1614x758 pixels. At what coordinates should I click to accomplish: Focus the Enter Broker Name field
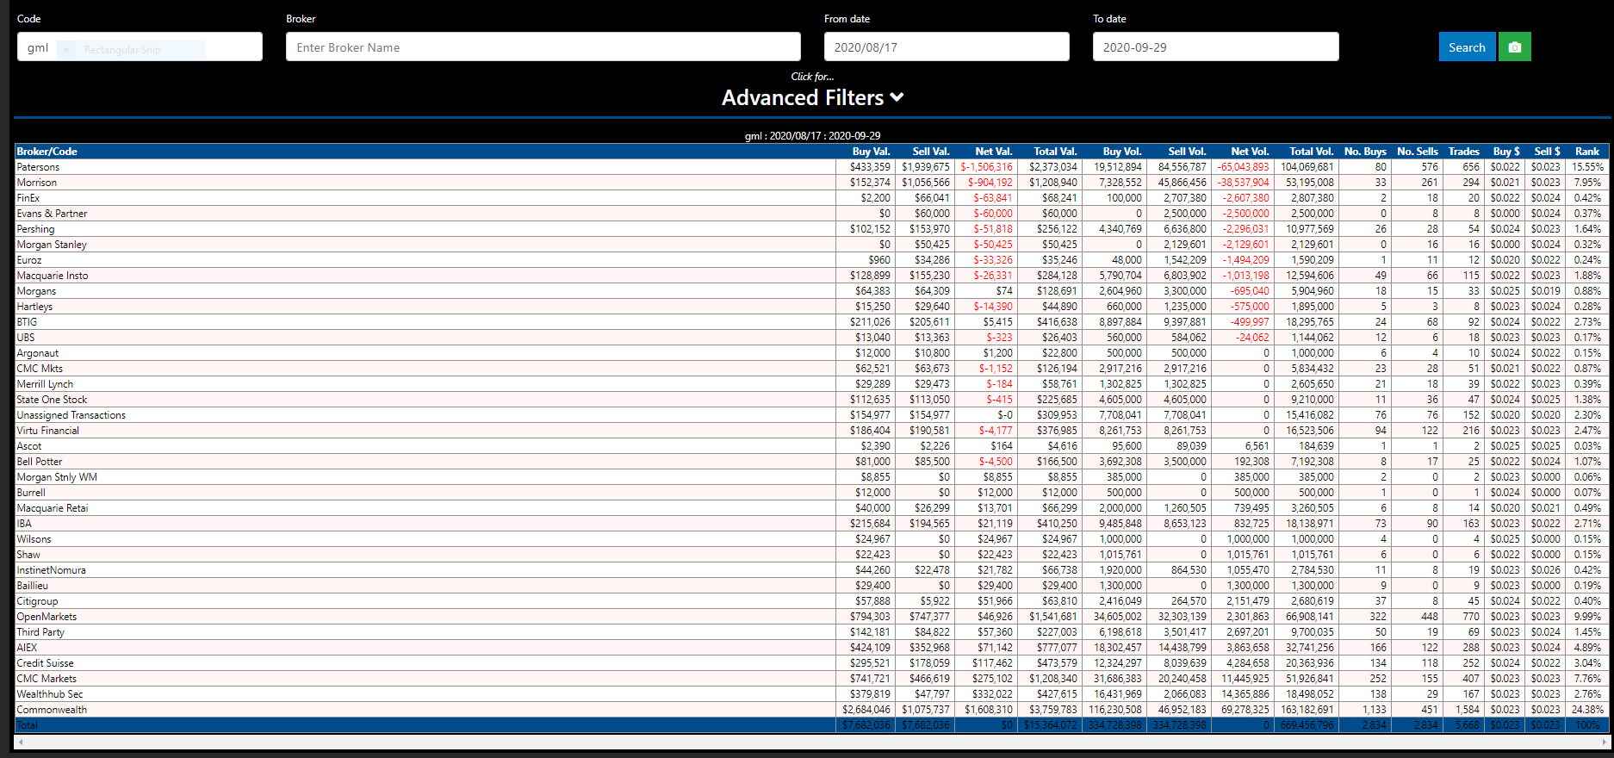tap(543, 47)
